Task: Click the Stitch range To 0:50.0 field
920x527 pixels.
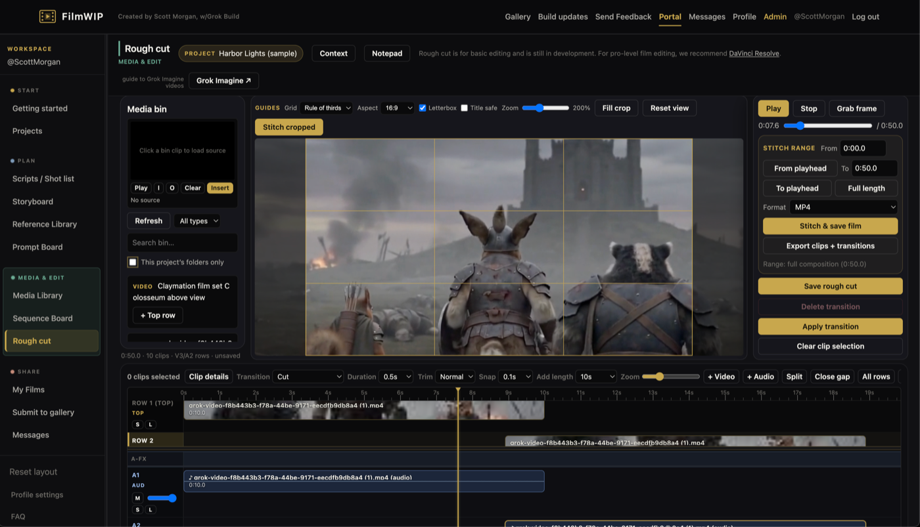Action: [875, 168]
